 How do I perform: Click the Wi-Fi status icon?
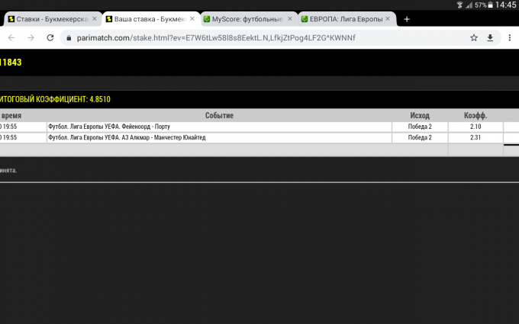click(x=459, y=5)
